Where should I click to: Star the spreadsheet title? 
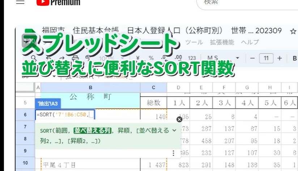293,31
